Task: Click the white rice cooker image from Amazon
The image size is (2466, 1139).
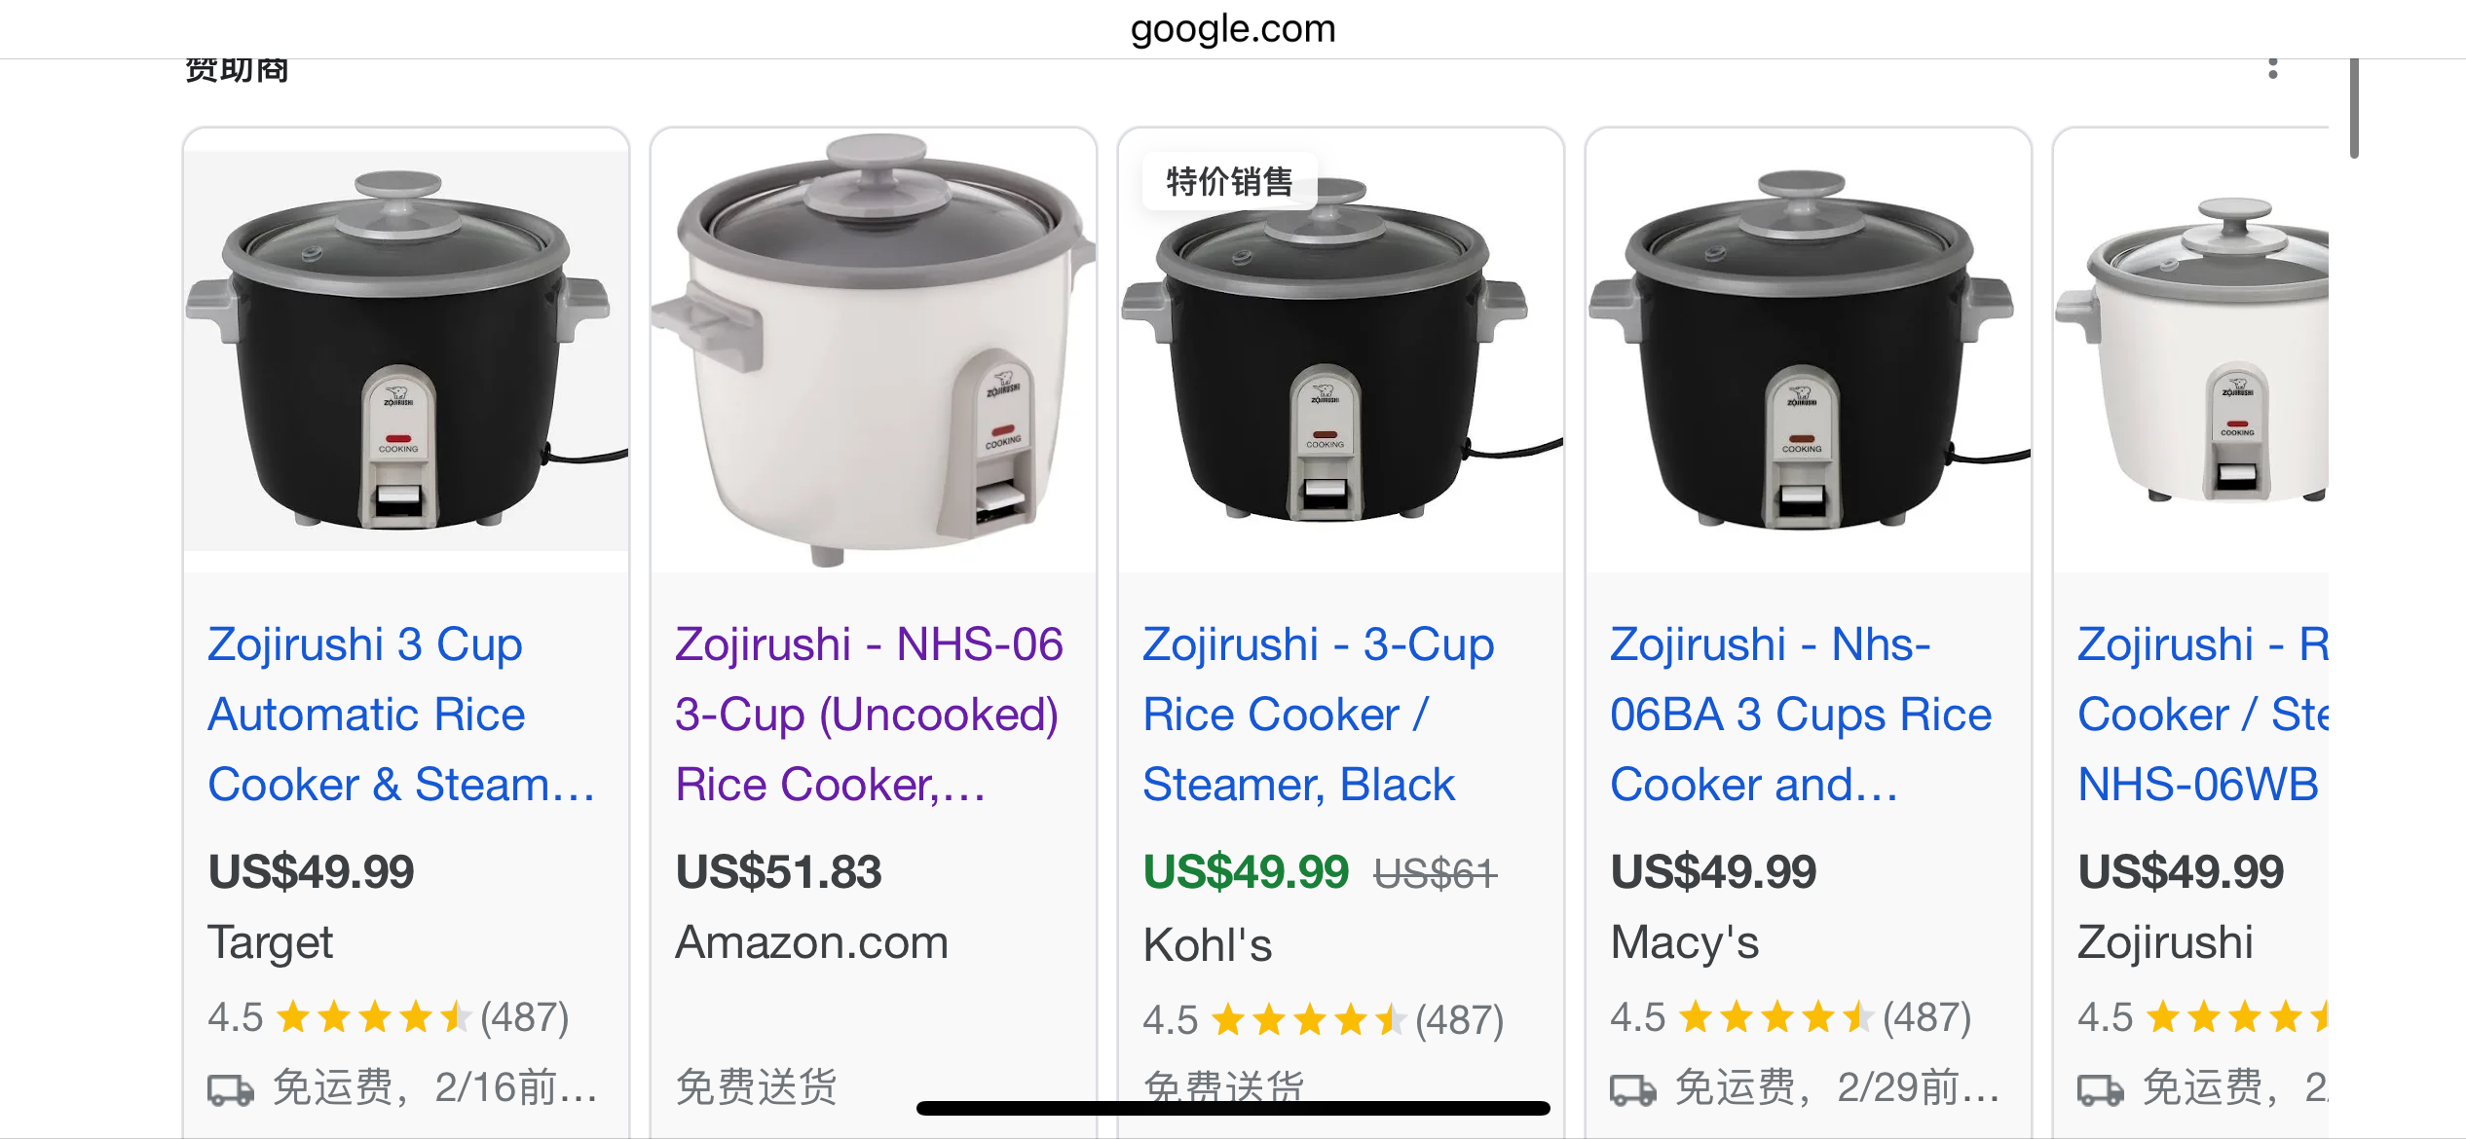Action: [x=873, y=350]
